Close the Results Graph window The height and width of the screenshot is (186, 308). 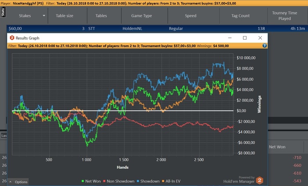coord(260,38)
